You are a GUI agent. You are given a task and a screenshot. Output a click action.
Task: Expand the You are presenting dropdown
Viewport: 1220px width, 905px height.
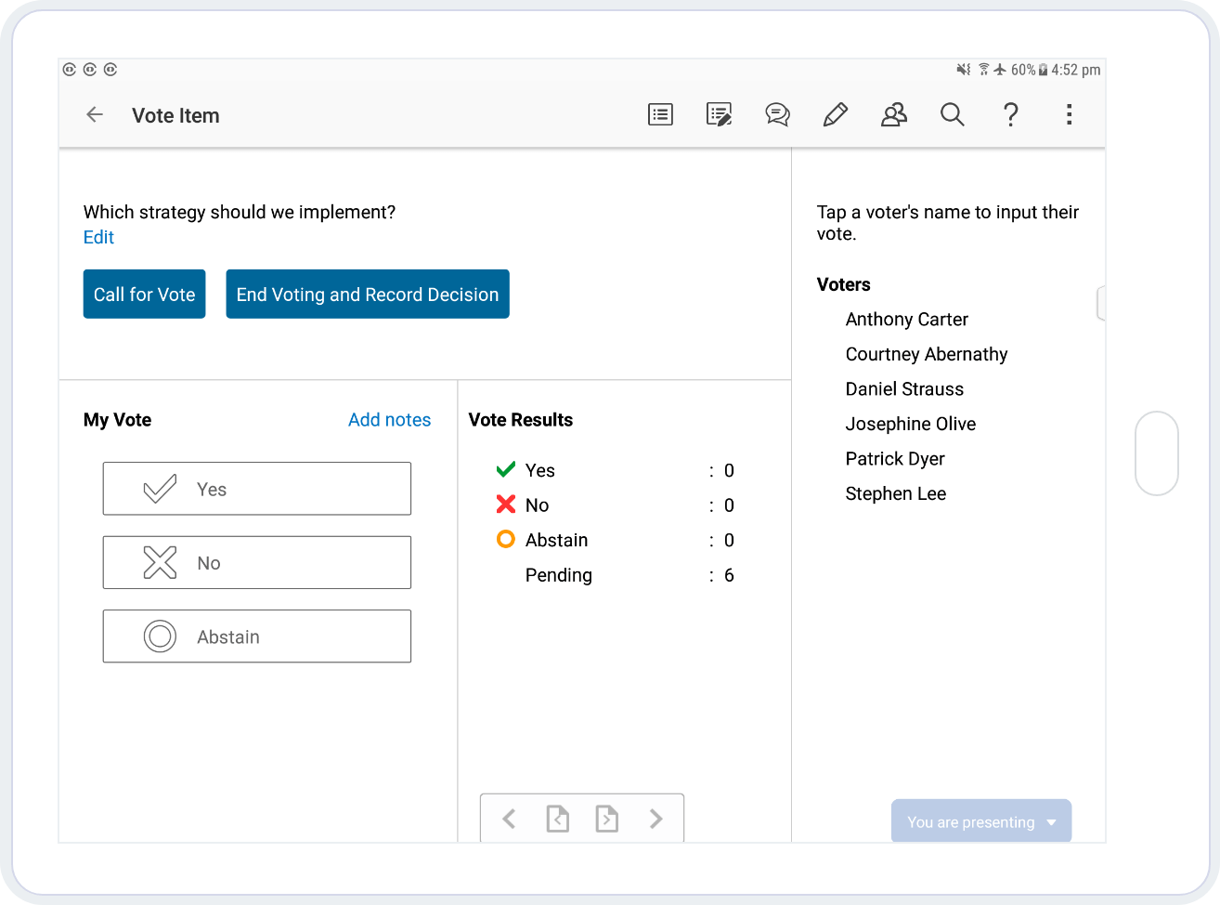(x=981, y=821)
